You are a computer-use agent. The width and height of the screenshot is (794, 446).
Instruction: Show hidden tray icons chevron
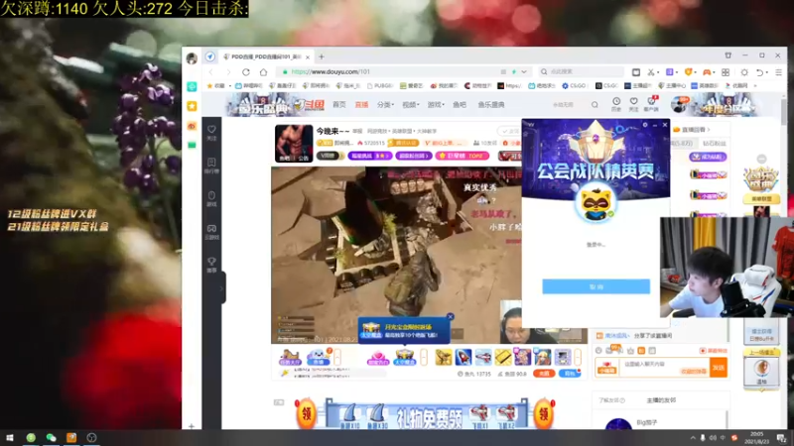(693, 437)
